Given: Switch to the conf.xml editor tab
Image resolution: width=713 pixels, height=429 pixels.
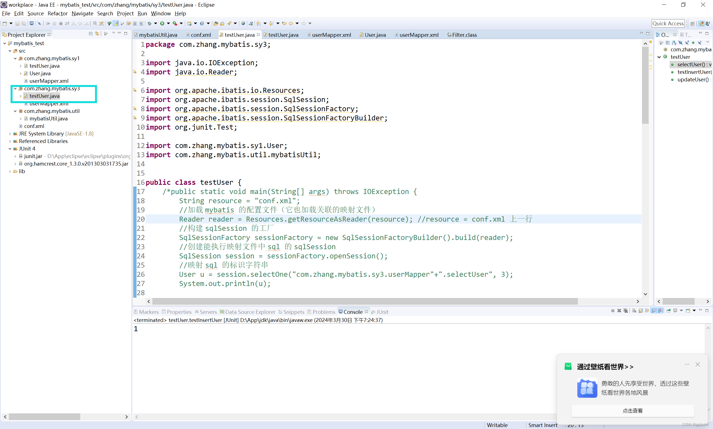Looking at the screenshot, I should tap(201, 35).
